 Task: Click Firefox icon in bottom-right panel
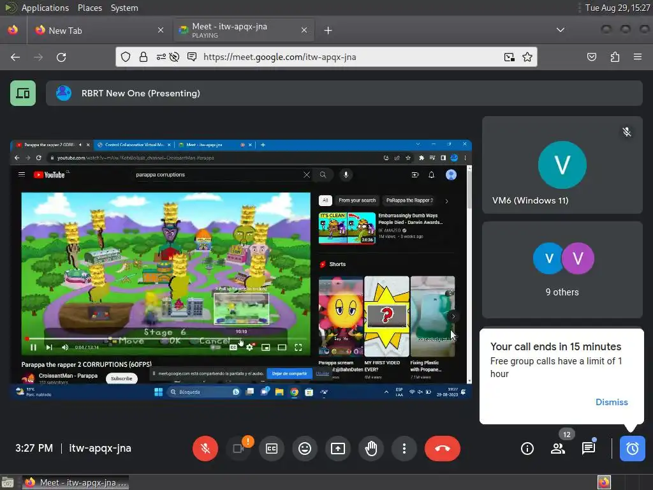(x=604, y=482)
